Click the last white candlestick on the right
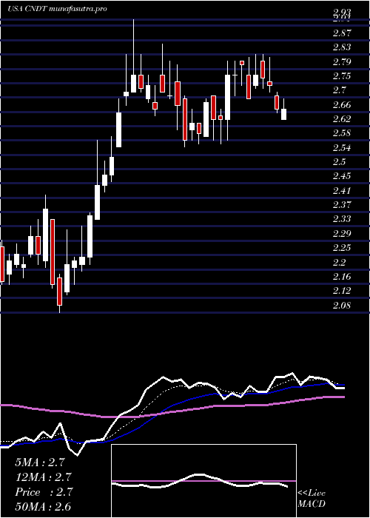This screenshot has width=370, height=518. tap(283, 114)
